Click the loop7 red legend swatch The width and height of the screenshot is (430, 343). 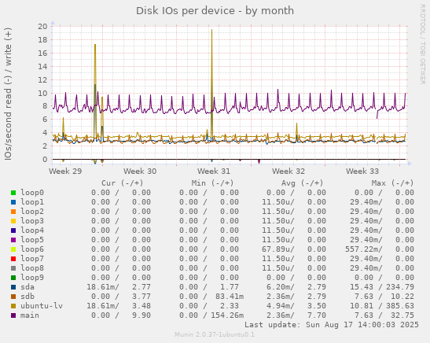13,259
